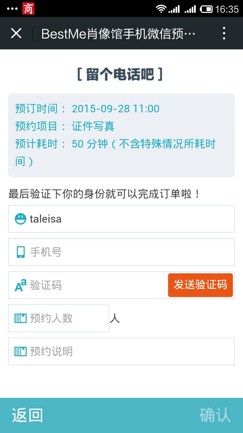Tap the 留个电话吧 heading

click(x=120, y=74)
